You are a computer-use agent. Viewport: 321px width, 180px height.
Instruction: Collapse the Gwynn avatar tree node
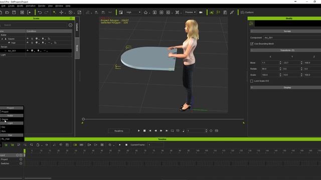point(2,39)
